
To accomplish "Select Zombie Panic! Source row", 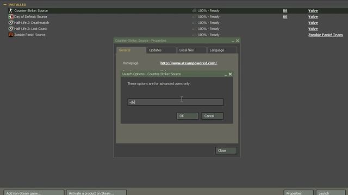I will [x=178, y=35].
